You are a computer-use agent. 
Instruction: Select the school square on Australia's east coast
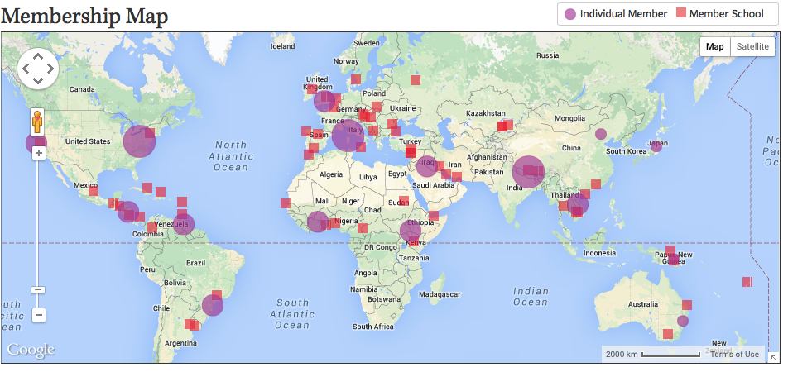[x=687, y=305]
